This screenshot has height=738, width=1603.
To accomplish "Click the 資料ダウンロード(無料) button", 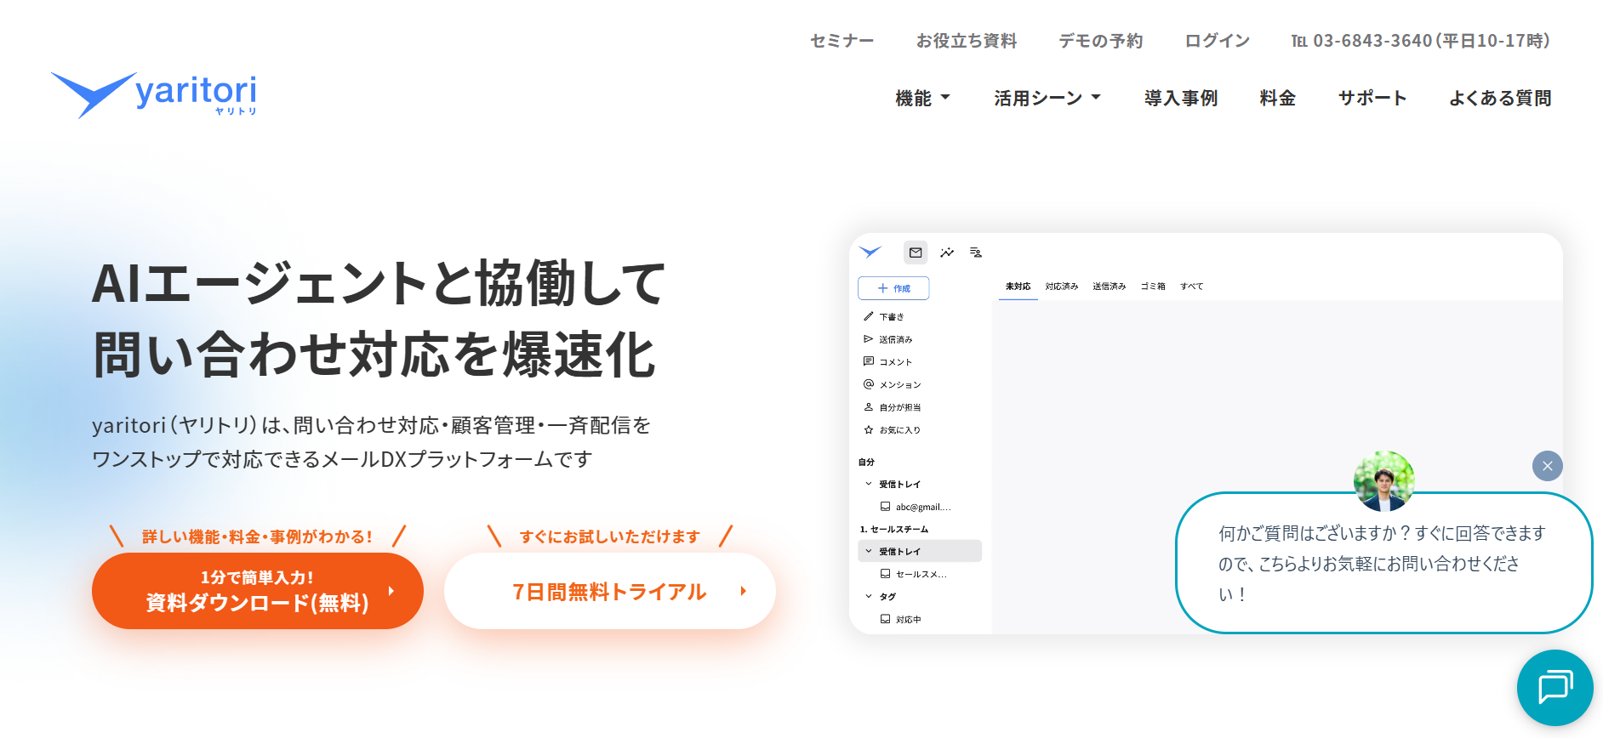I will [x=257, y=591].
